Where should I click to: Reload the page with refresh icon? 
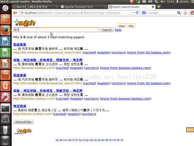click(137, 13)
